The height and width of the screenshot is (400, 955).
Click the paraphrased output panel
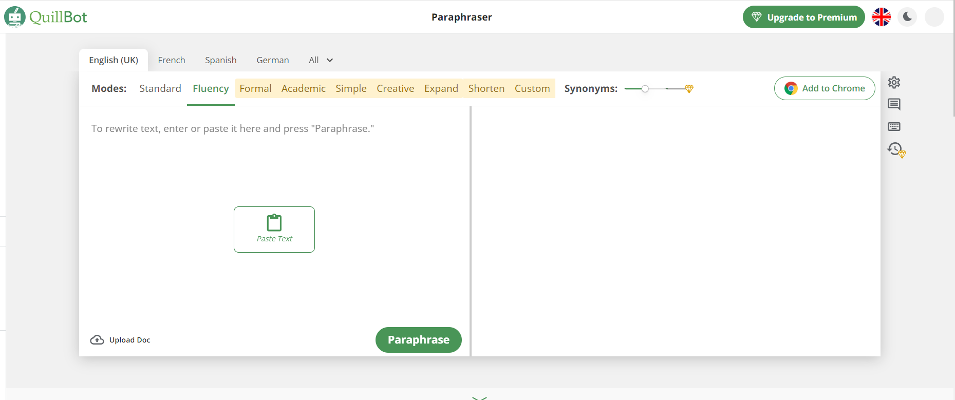[x=676, y=231]
